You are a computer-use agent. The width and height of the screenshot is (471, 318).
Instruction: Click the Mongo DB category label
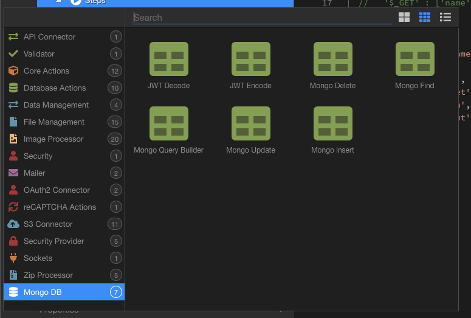[x=43, y=292]
